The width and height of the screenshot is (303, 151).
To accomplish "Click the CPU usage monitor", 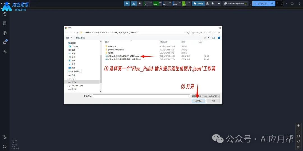I will (x=148, y=3).
